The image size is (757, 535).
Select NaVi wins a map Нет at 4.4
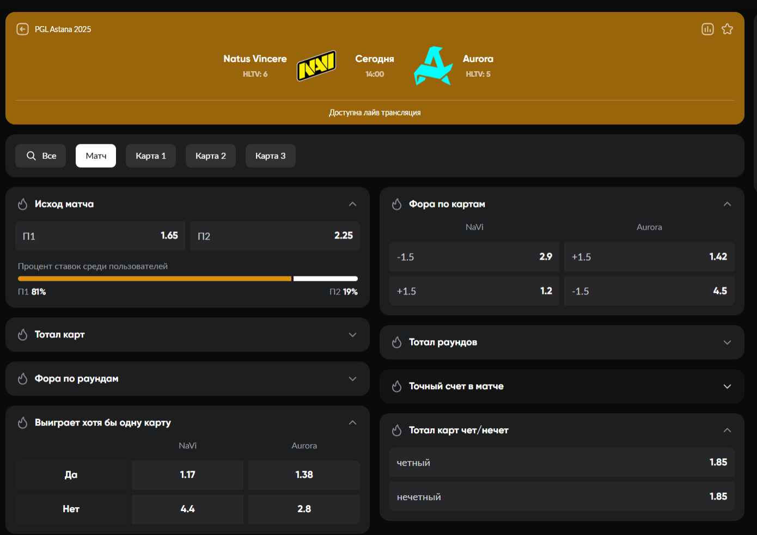tap(187, 509)
